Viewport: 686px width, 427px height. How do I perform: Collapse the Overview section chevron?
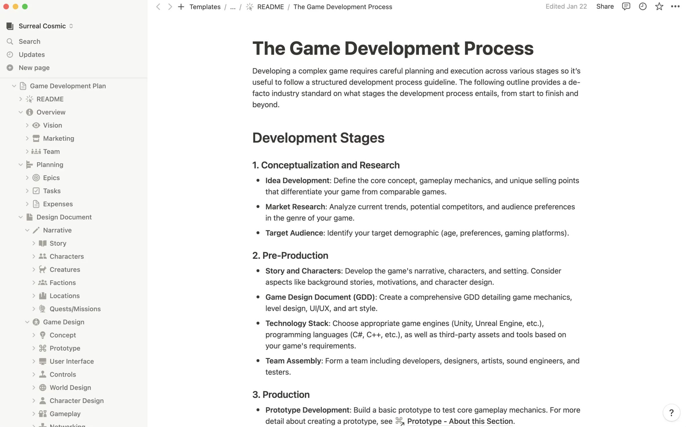[x=21, y=112]
